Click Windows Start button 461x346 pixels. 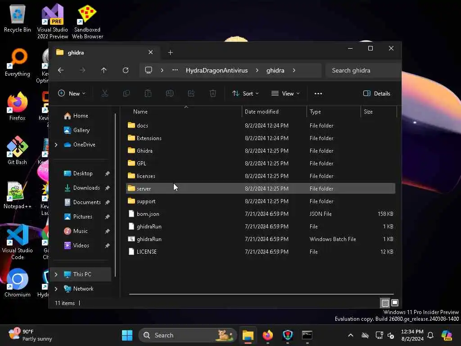[127, 335]
